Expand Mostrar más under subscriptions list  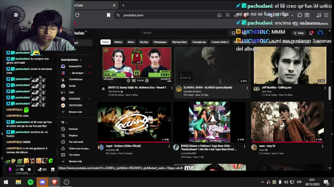(x=75, y=112)
